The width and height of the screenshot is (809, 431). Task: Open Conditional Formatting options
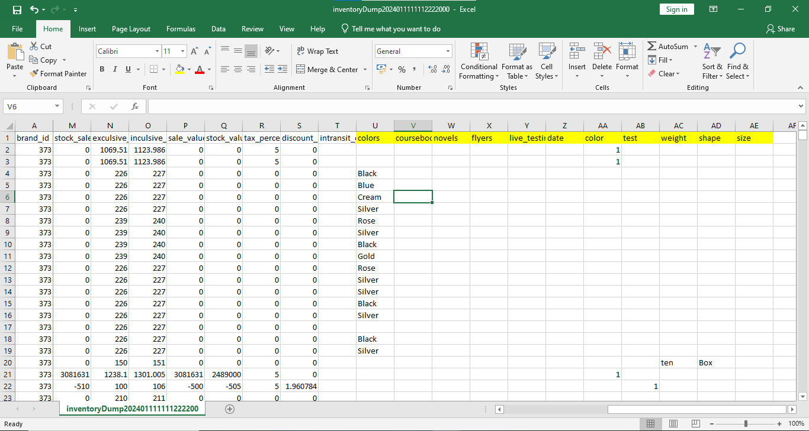coord(479,61)
